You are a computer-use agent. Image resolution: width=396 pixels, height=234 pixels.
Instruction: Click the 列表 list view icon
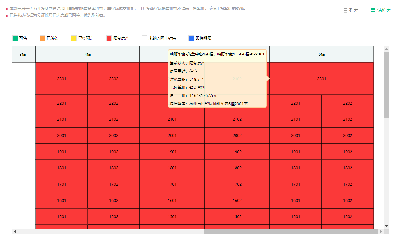click(345, 11)
